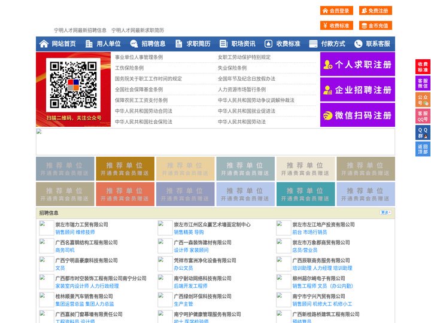Click the 客服QQ号 floating sidebar button
431x323 pixels.
(x=423, y=116)
